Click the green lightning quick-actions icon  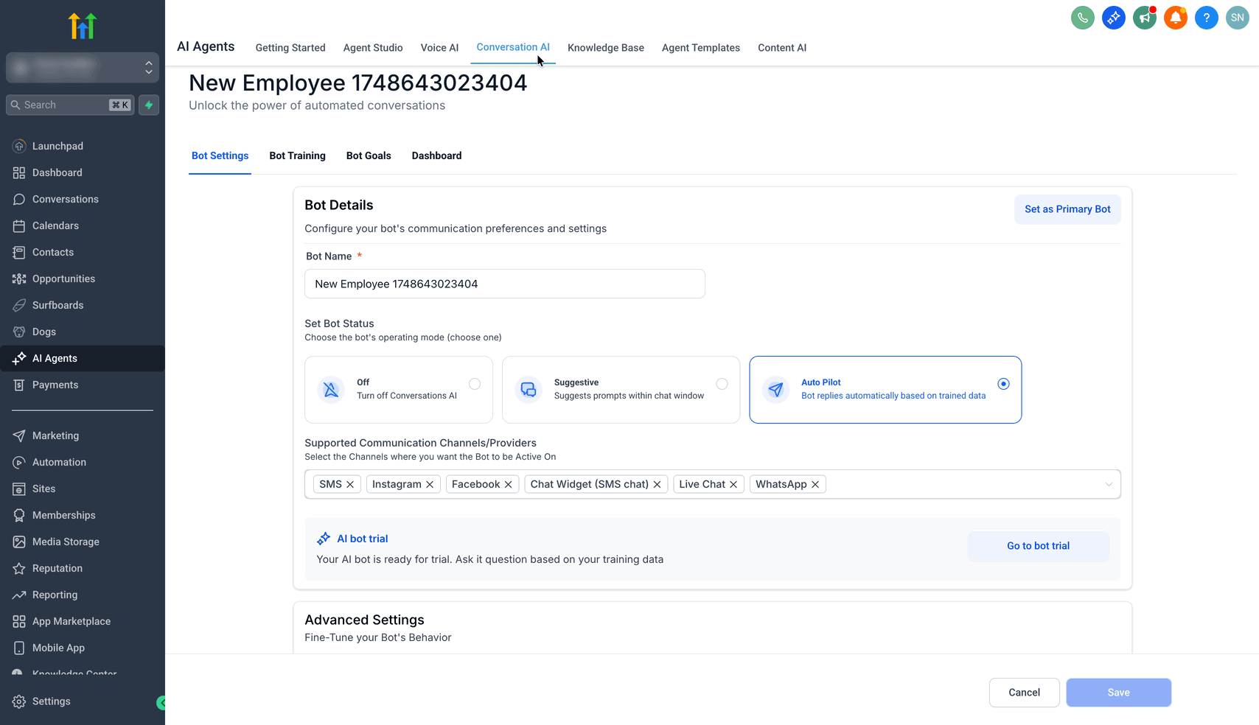pos(149,105)
